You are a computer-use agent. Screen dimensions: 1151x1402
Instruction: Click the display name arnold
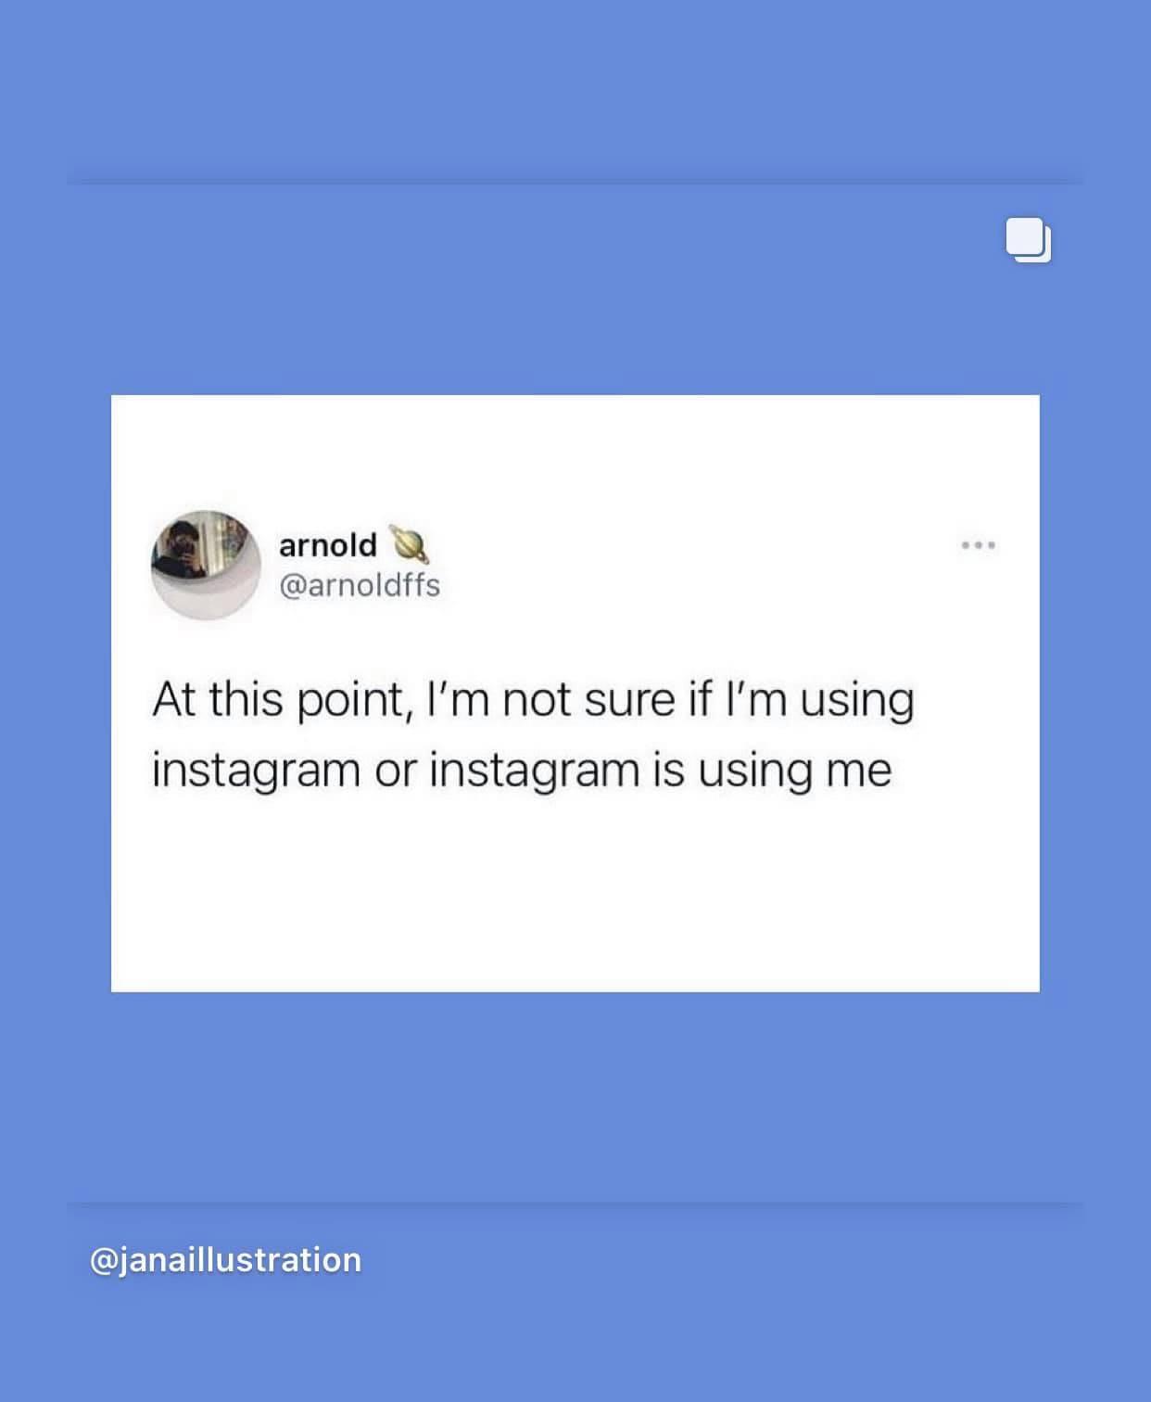pyautogui.click(x=328, y=544)
